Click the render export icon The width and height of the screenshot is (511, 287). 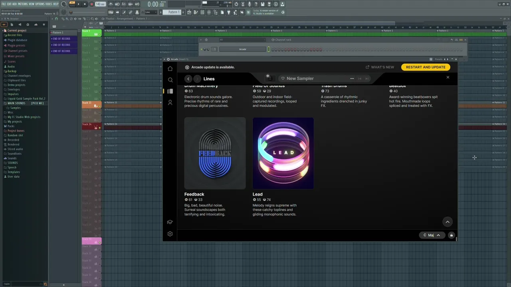(x=269, y=4)
